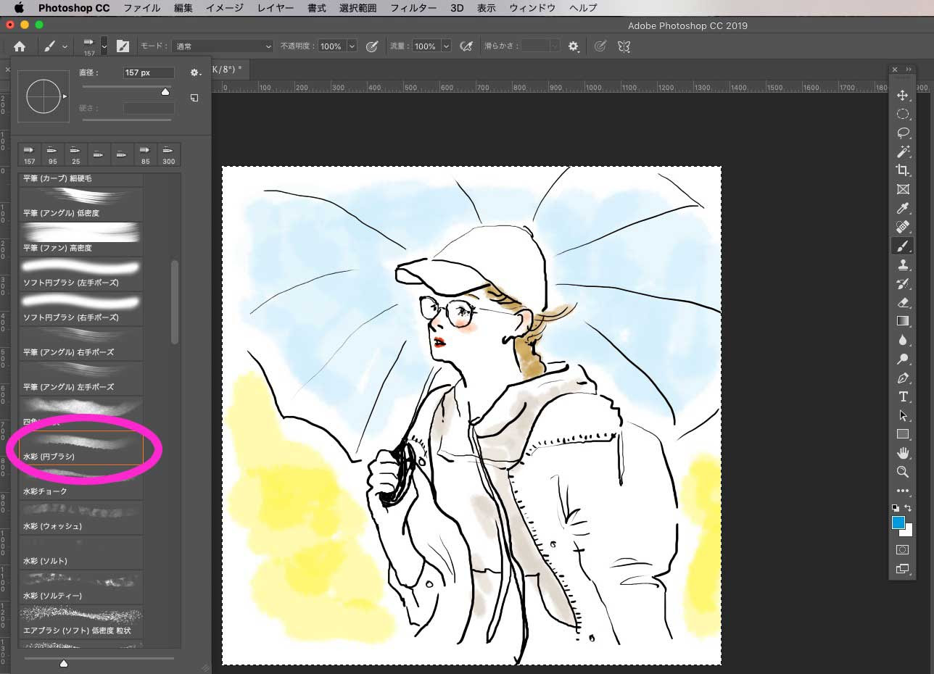Select the History Brush tool
The image size is (934, 674).
(x=903, y=284)
